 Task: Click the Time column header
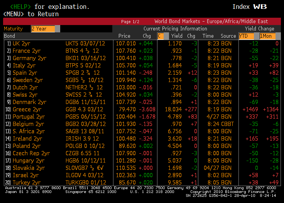click(208, 36)
